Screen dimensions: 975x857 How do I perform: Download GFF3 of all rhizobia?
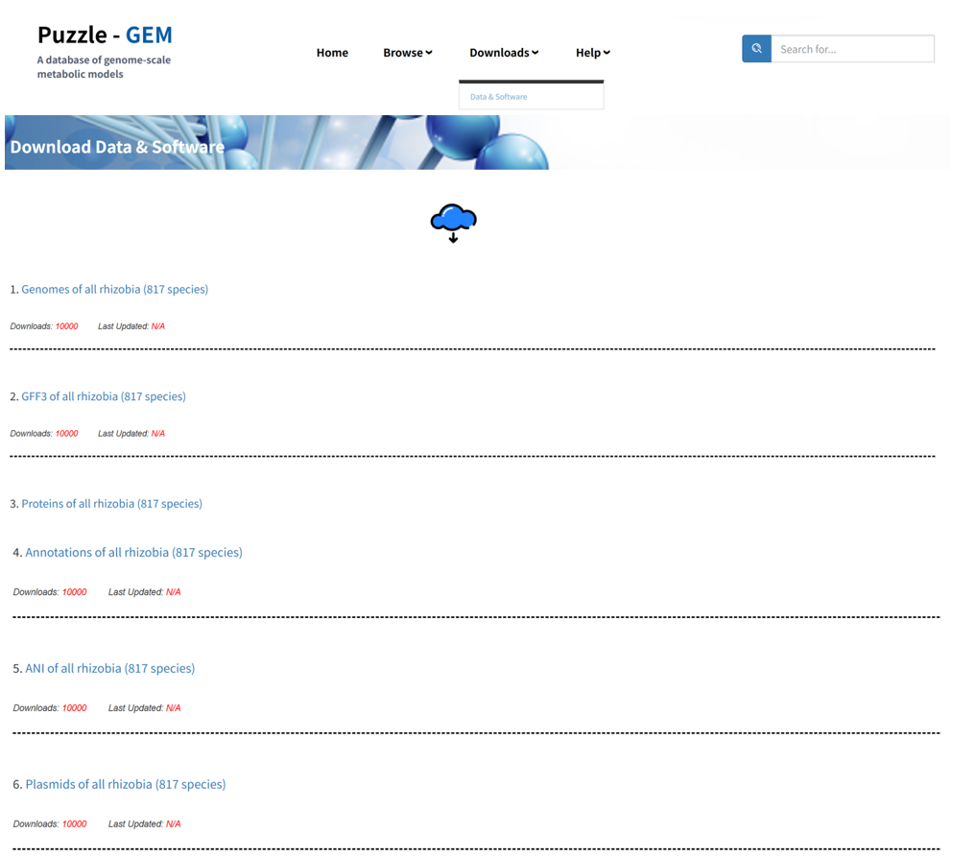(x=104, y=396)
